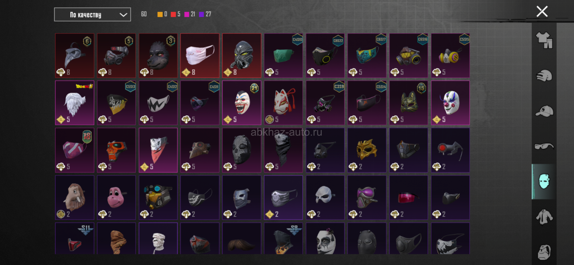This screenshot has width=574, height=265.
Task: Filter by pink quality swatch
Action: click(x=187, y=14)
